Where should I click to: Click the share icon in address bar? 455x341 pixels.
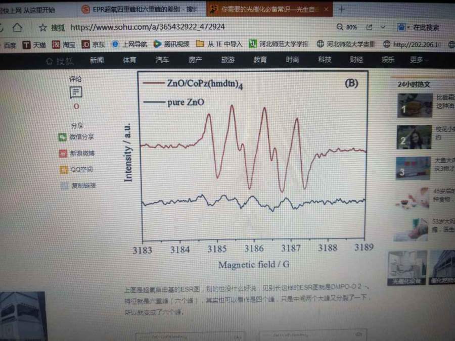tap(369, 27)
